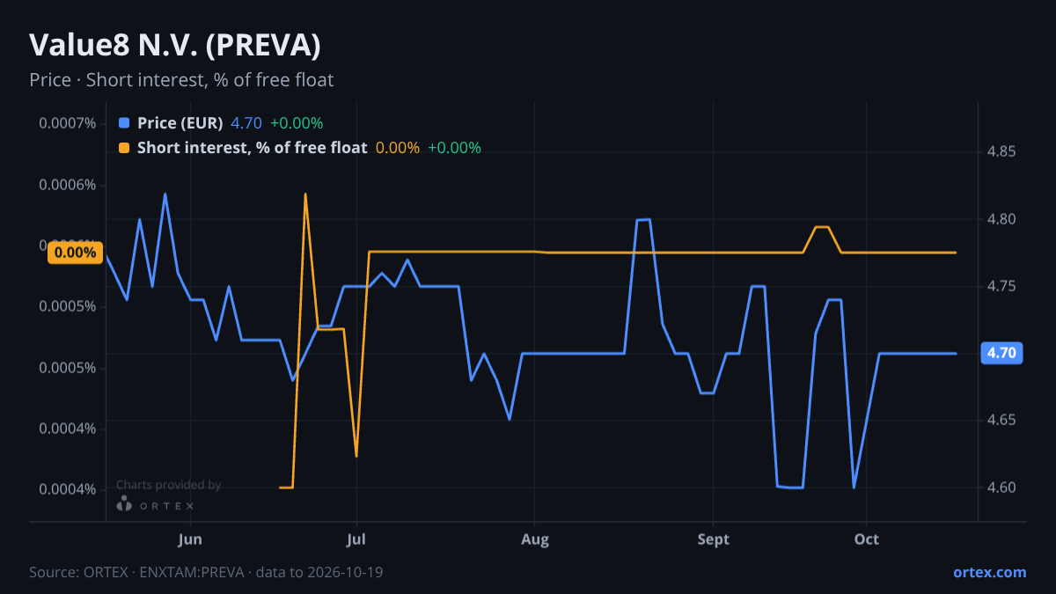
Task: Toggle the Short interest, % of free float legend label
Action: coord(252,148)
